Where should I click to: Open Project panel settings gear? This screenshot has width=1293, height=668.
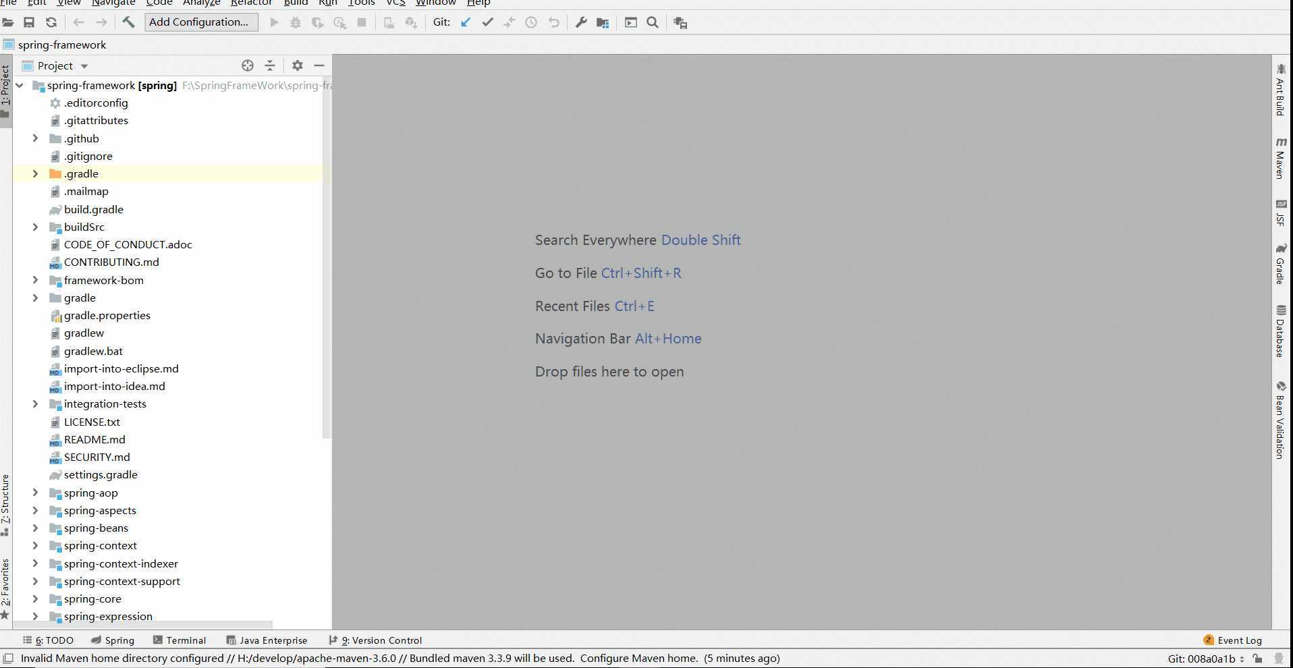coord(298,65)
